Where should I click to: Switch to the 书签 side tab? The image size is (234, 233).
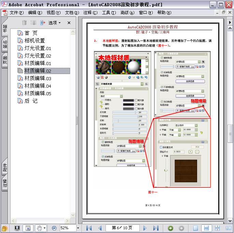(x=5, y=28)
